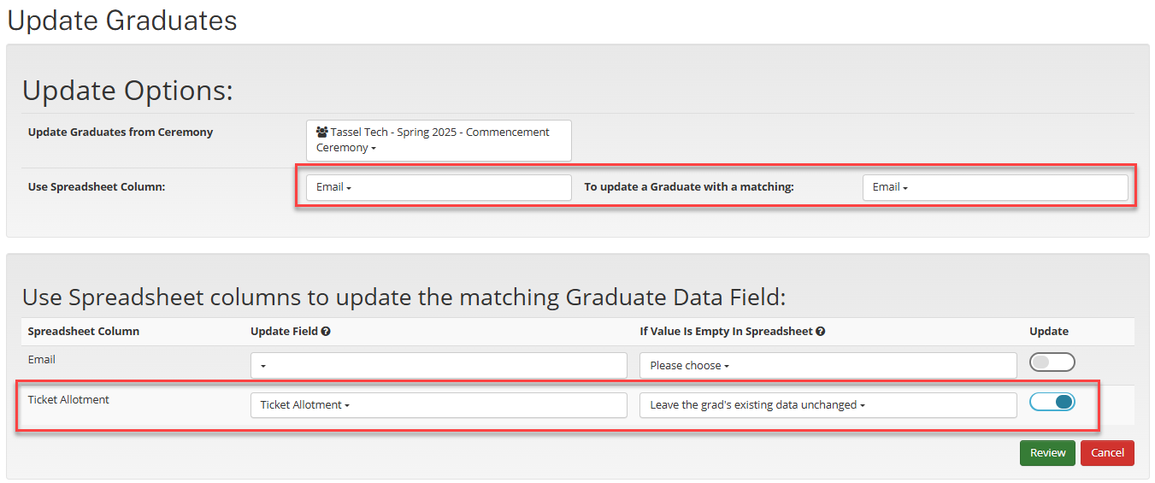Viewport: 1155px width, 483px height.
Task: Click the Update Graduates page heading
Action: pos(122,20)
